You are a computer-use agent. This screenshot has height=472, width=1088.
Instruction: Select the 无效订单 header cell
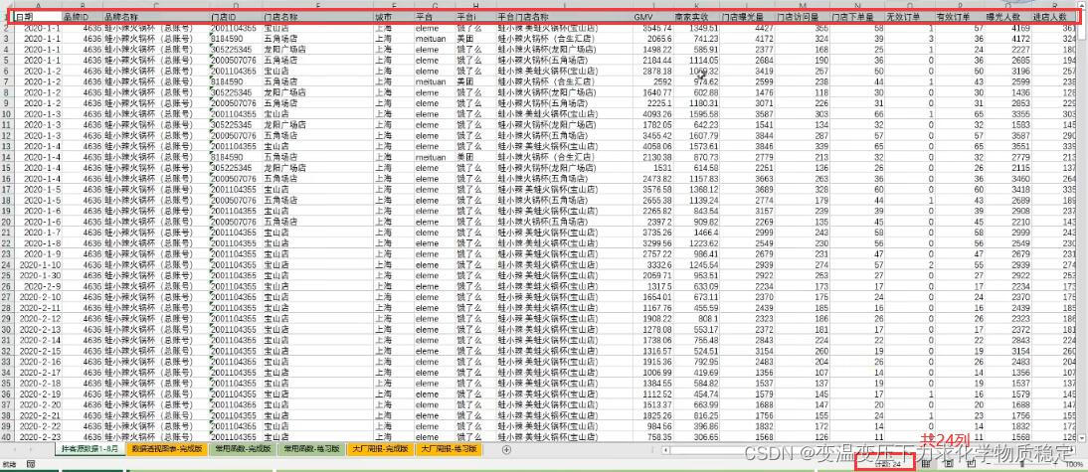[x=910, y=15]
